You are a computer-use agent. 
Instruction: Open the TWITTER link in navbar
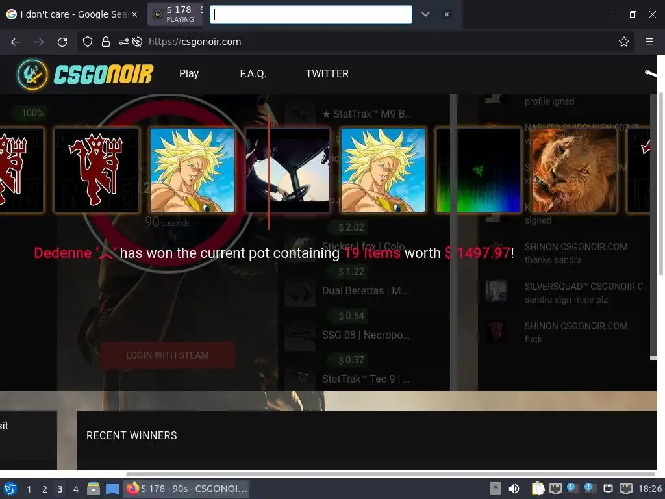(x=327, y=74)
